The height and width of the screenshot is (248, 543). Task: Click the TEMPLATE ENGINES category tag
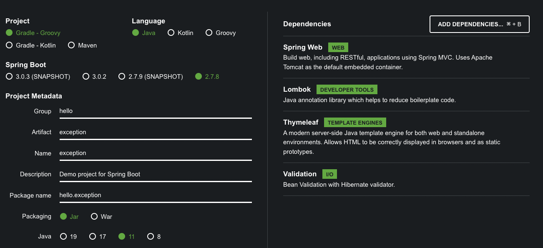(x=355, y=123)
